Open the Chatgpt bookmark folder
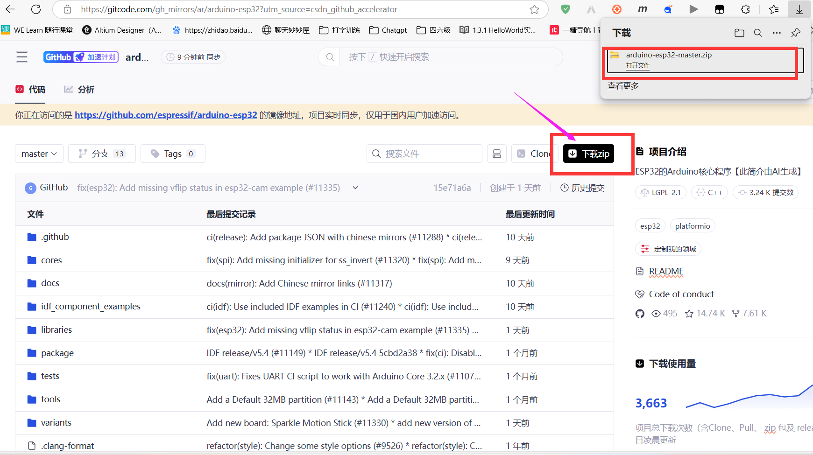This screenshot has width=813, height=455. click(x=388, y=30)
